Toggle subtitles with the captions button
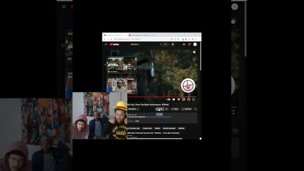 point(174,99)
